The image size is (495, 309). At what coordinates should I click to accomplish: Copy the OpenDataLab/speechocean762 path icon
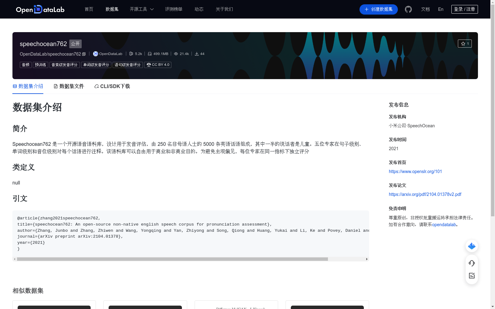point(84,54)
